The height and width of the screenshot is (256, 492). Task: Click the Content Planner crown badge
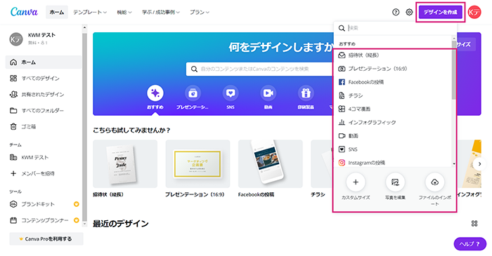[x=76, y=220]
